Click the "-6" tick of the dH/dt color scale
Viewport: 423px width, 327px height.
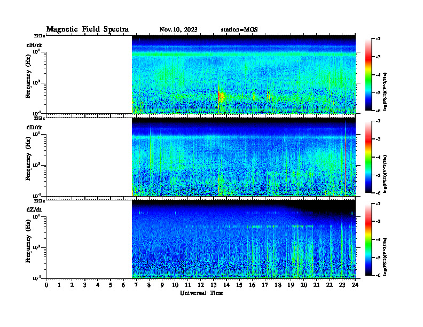click(x=378, y=111)
